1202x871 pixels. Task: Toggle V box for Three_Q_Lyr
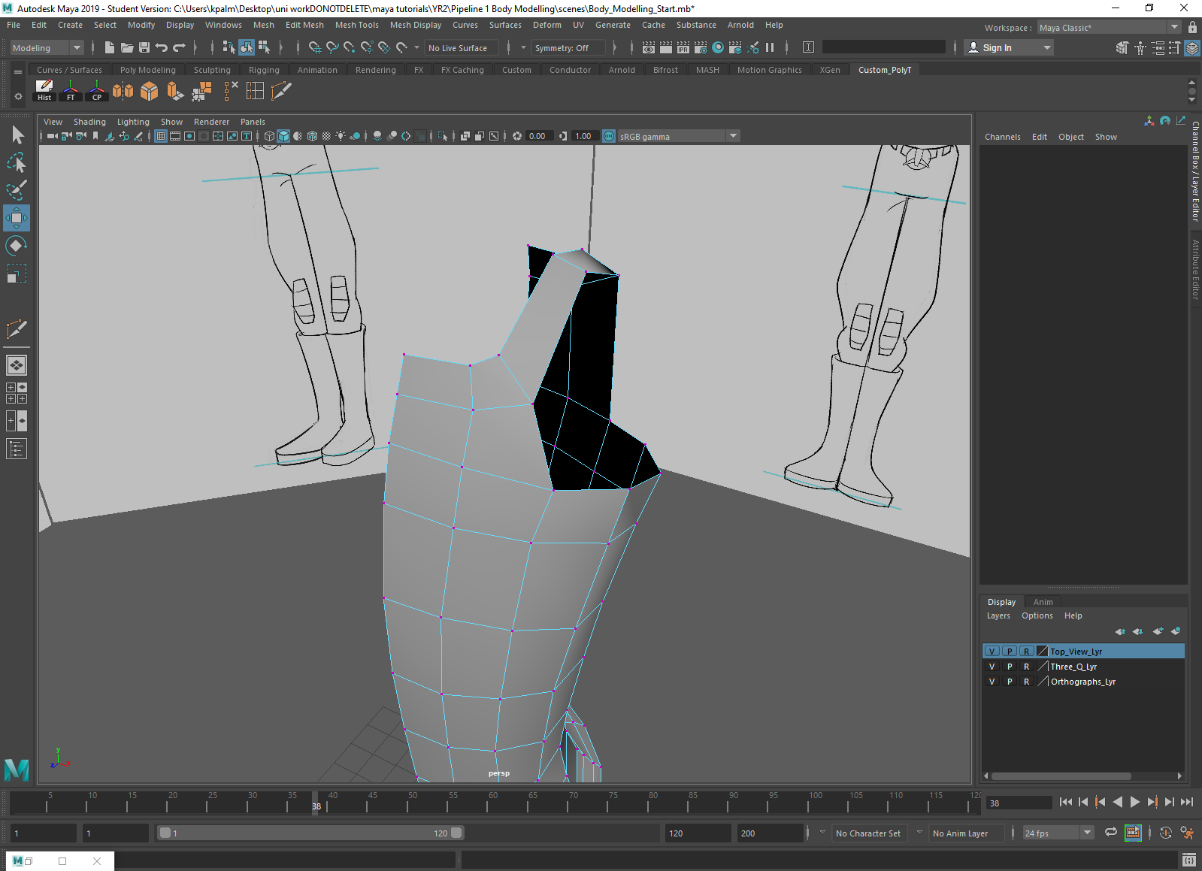(x=992, y=667)
